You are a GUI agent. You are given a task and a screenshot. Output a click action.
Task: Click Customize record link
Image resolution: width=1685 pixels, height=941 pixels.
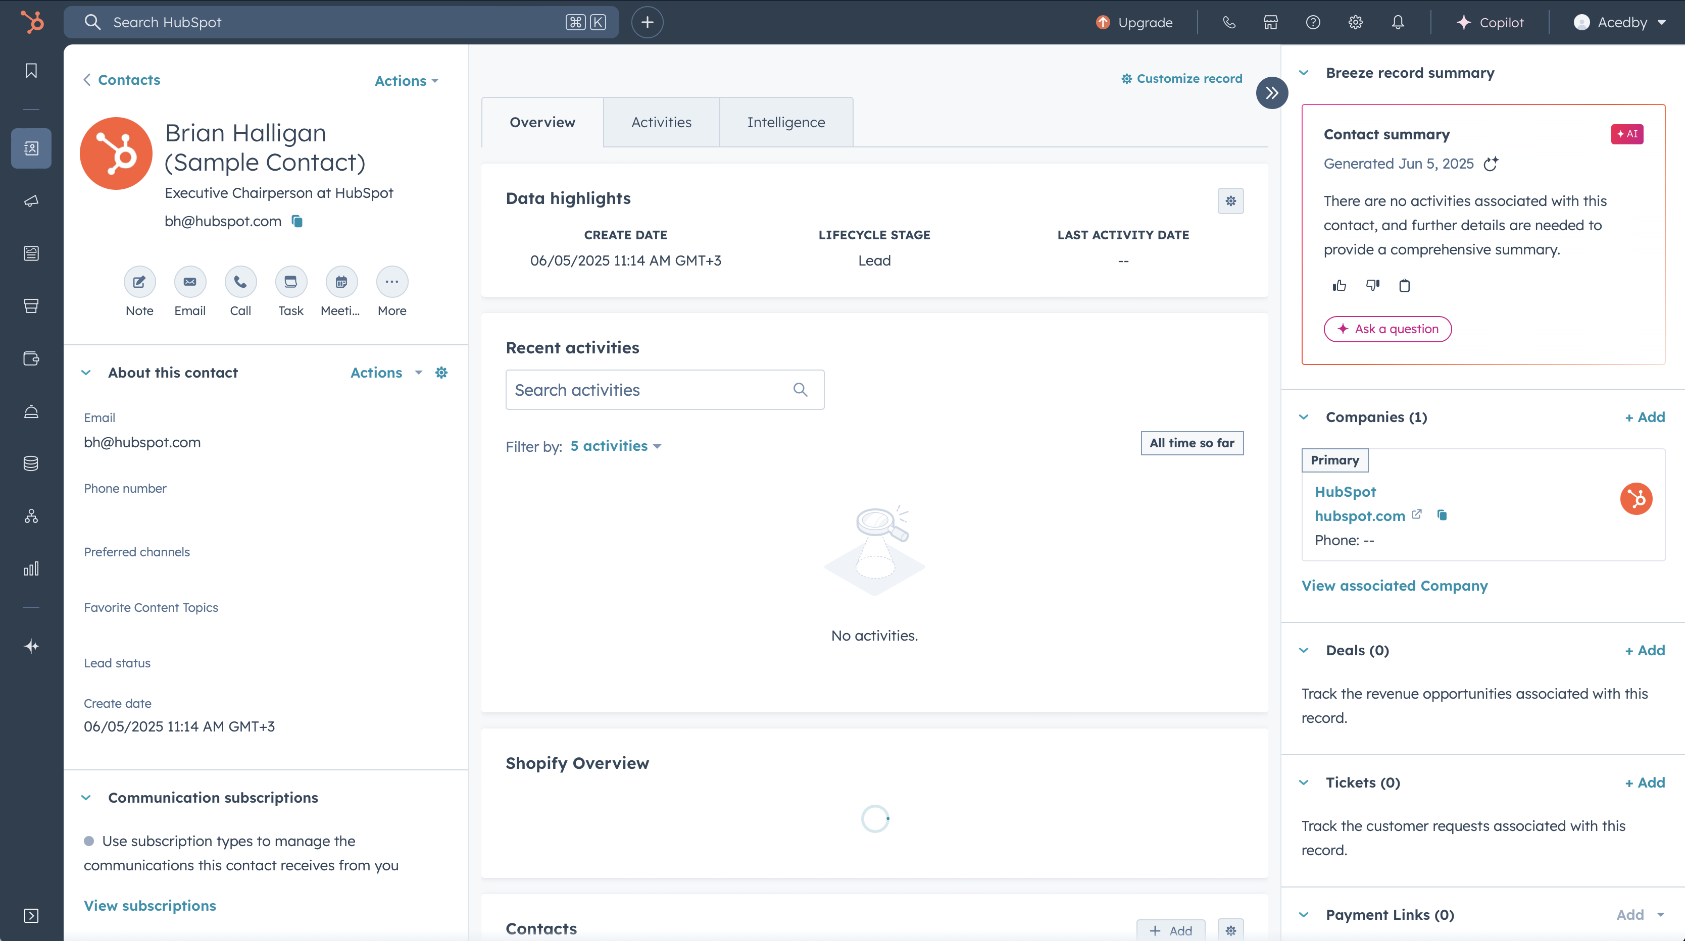coord(1181,78)
